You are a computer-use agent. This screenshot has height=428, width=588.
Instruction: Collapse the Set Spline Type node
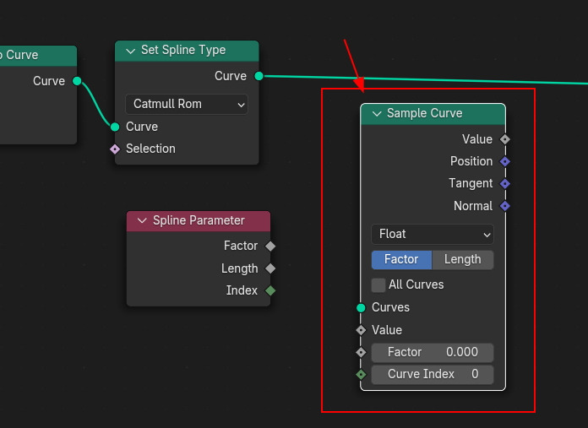click(130, 51)
